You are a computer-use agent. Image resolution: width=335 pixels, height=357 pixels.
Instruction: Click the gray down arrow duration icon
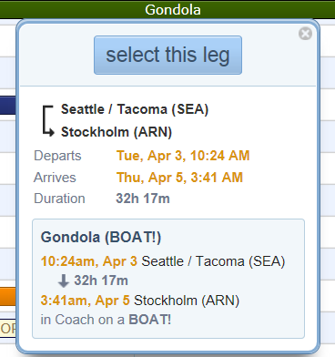[64, 280]
